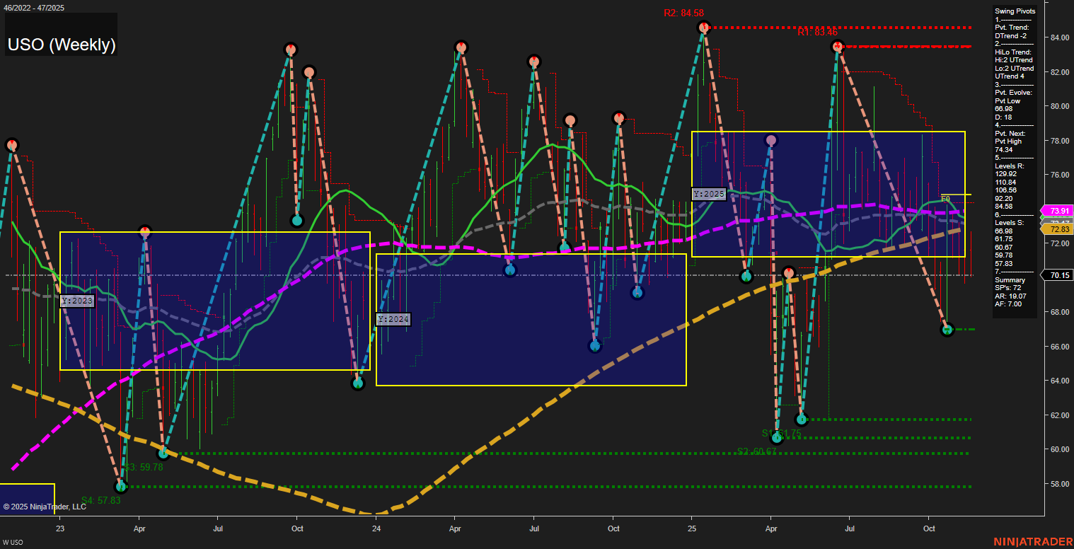Click the magenta 73.91 price marker
The height and width of the screenshot is (549, 1074).
point(1058,211)
